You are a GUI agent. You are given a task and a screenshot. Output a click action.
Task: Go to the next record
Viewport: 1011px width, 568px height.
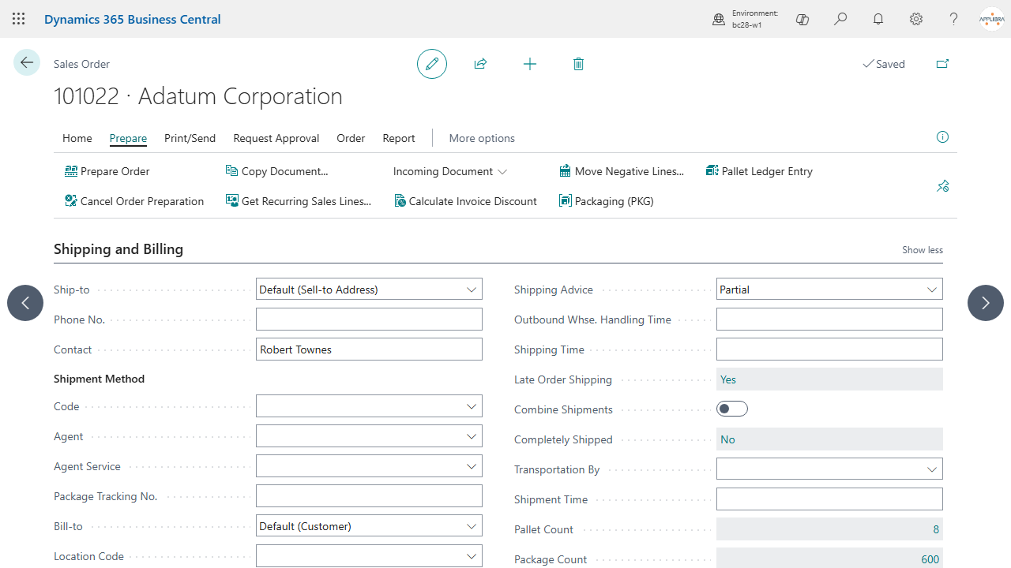click(x=986, y=303)
